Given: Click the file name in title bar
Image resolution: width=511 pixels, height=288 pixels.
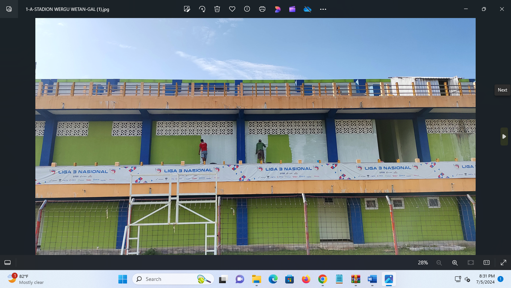Looking at the screenshot, I should tap(67, 9).
